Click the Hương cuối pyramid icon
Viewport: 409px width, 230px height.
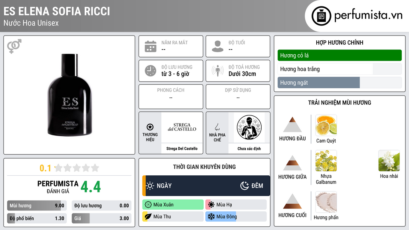292,201
